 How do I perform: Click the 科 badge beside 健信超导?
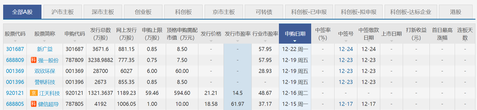[x=33, y=104]
